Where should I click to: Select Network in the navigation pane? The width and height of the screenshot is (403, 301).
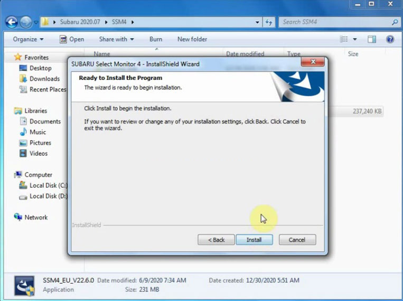pos(36,217)
